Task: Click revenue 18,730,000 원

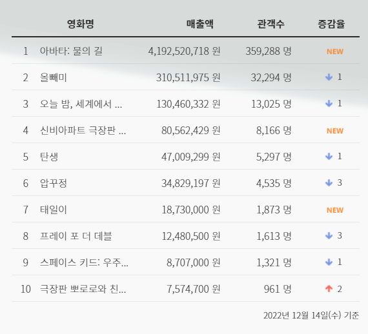Action: (191, 210)
